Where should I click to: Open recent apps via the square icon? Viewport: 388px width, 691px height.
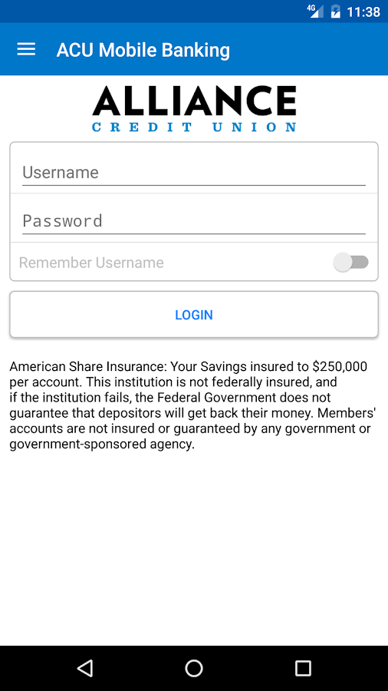(x=303, y=668)
